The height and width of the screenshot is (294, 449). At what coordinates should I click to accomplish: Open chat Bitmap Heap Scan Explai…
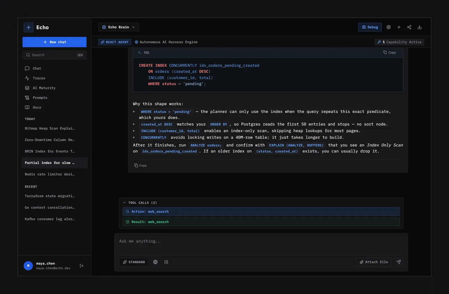(x=54, y=128)
